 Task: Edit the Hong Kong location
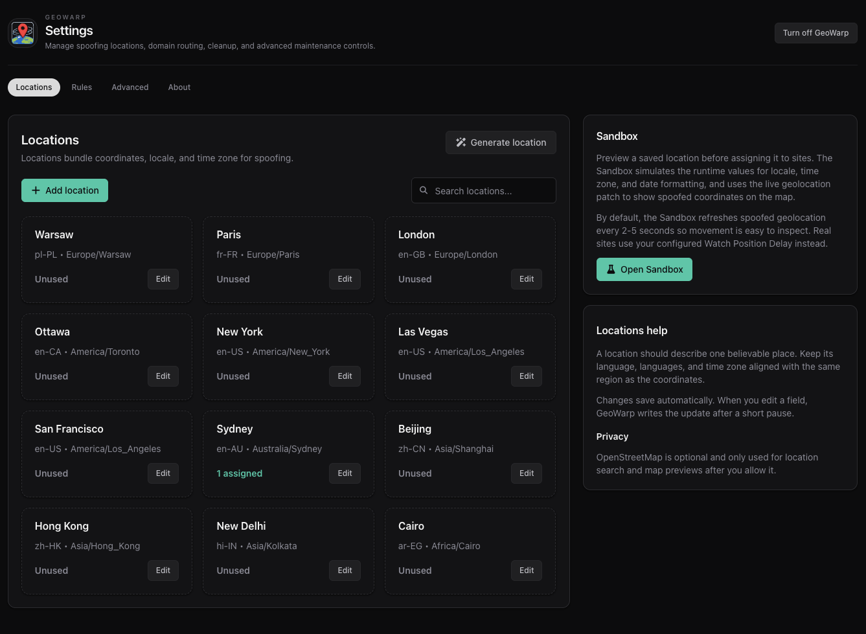(163, 571)
